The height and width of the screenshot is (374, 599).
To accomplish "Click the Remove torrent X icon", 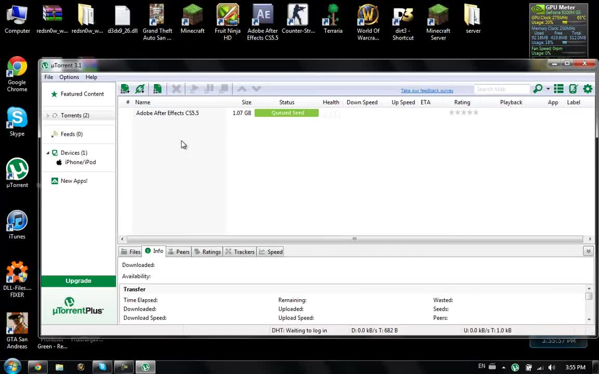I will point(176,89).
